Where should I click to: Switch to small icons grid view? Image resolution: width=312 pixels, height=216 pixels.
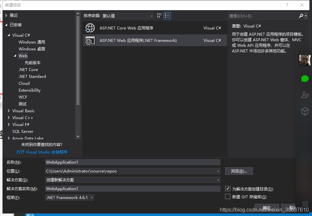(x=159, y=16)
